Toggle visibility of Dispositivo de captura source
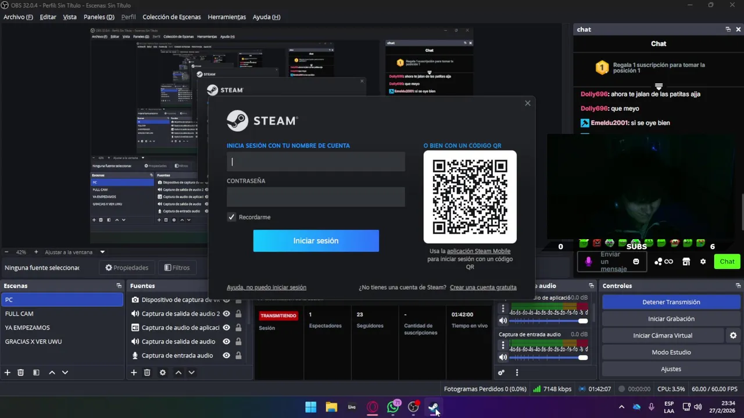This screenshot has width=744, height=418. pos(226,300)
